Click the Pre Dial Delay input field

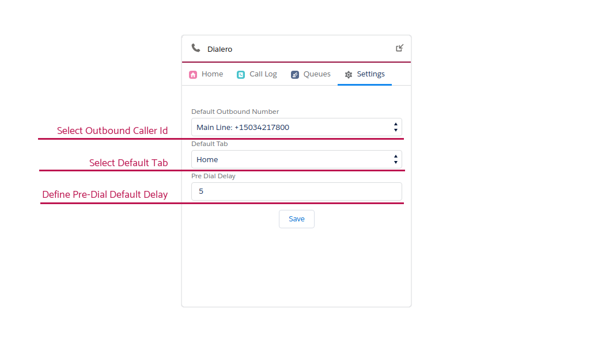pyautogui.click(x=297, y=191)
